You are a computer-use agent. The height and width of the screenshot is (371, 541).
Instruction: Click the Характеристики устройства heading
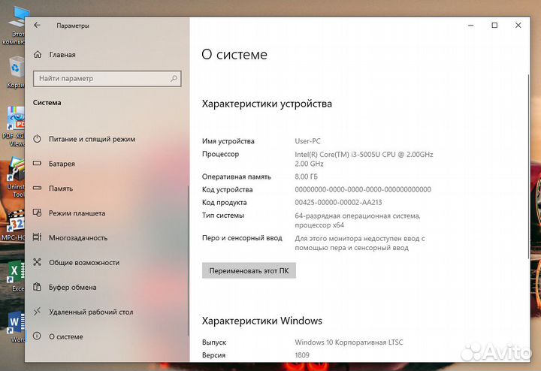[x=267, y=104]
